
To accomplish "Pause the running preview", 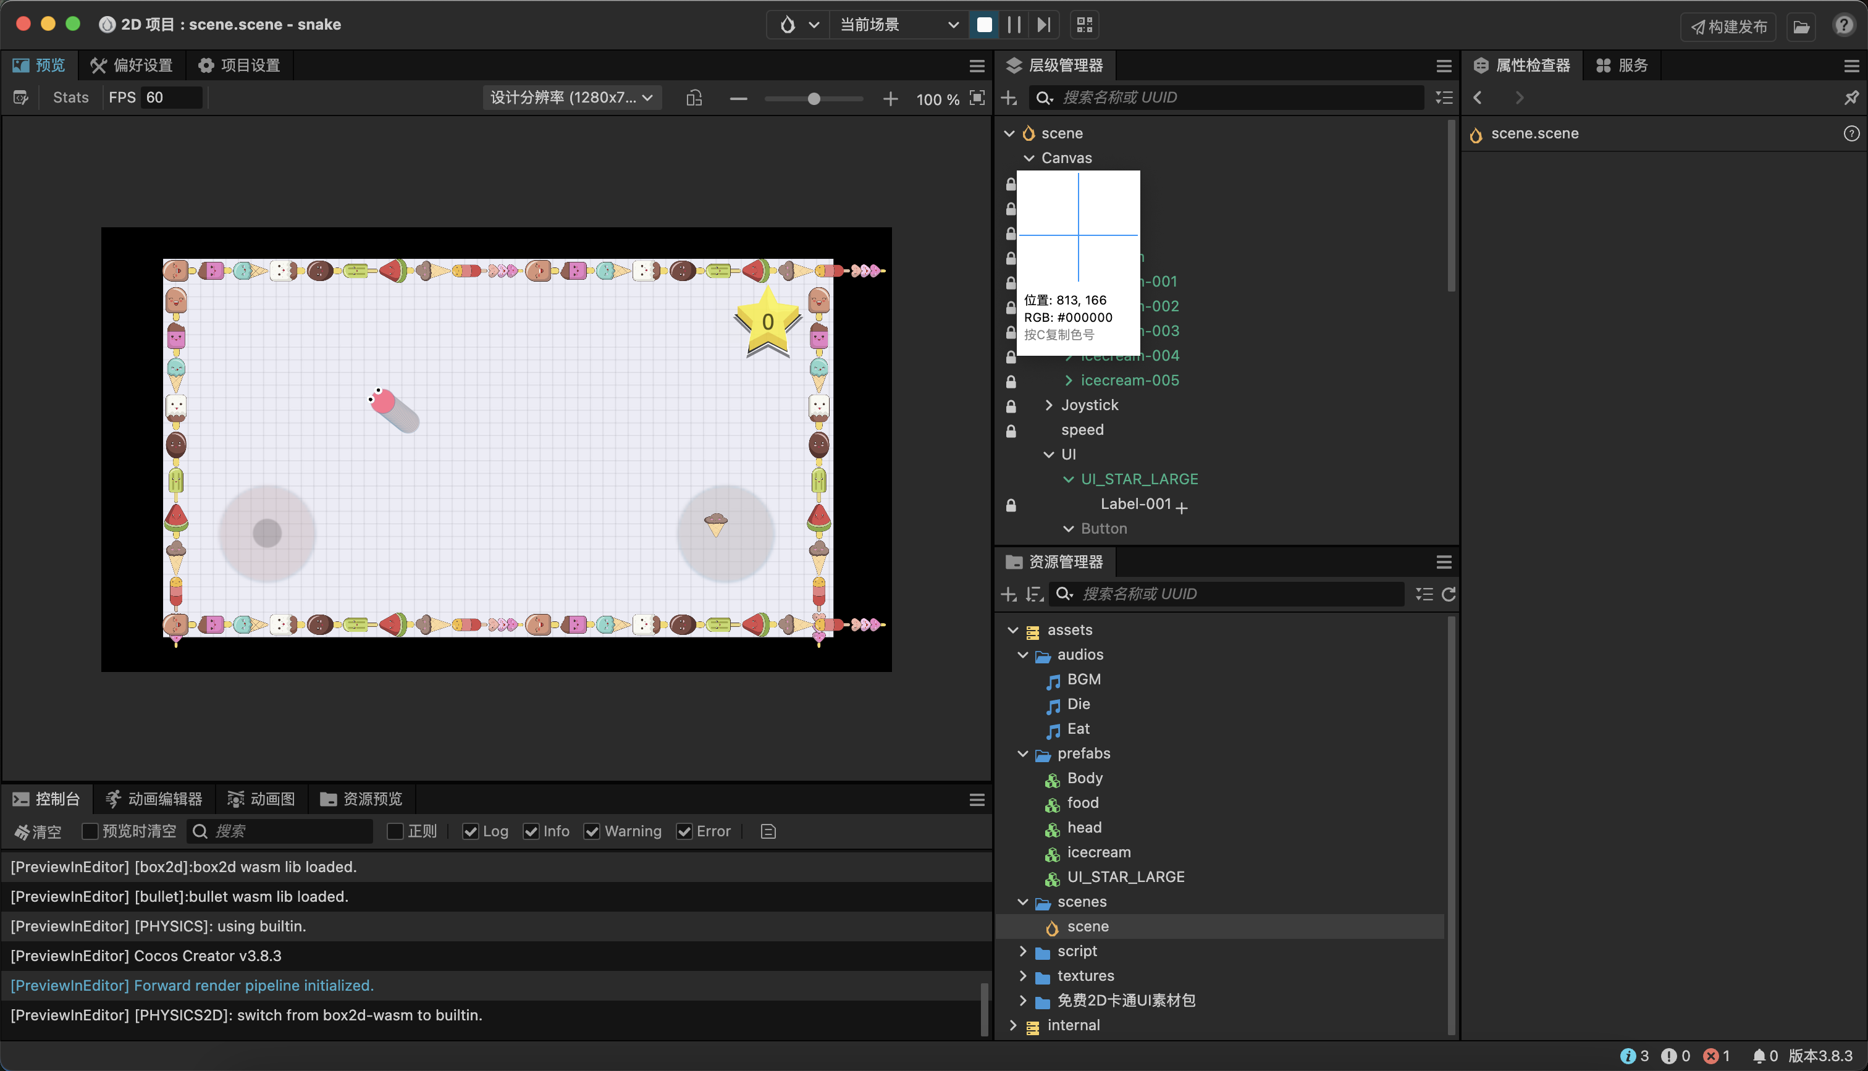I will point(1014,25).
